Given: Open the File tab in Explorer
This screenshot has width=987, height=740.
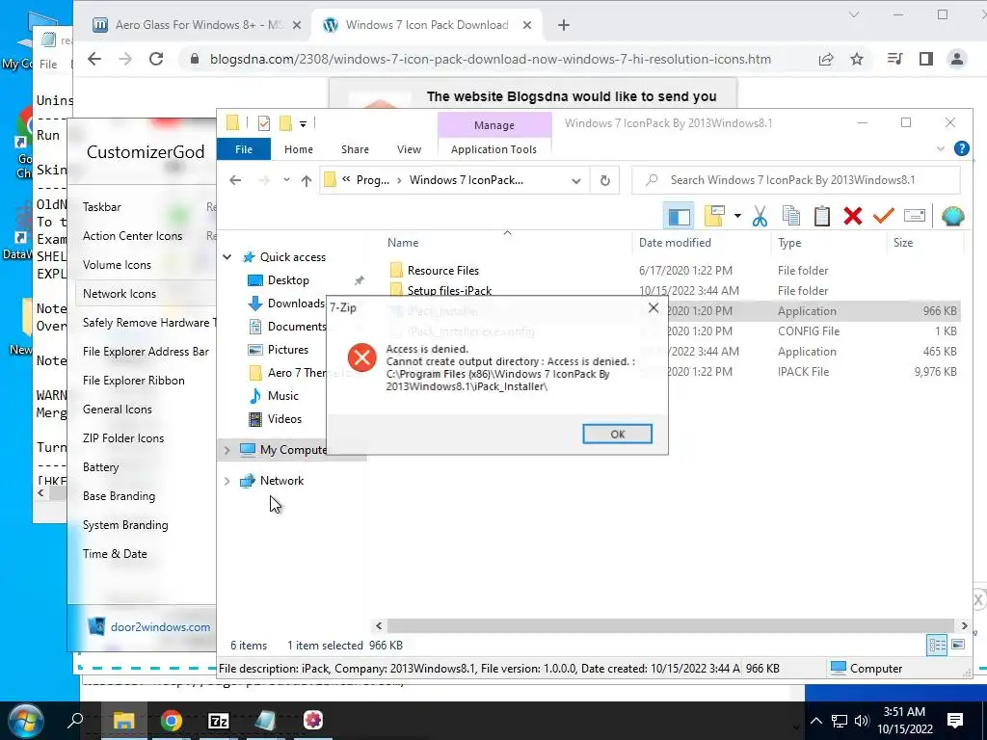Looking at the screenshot, I should (x=244, y=149).
